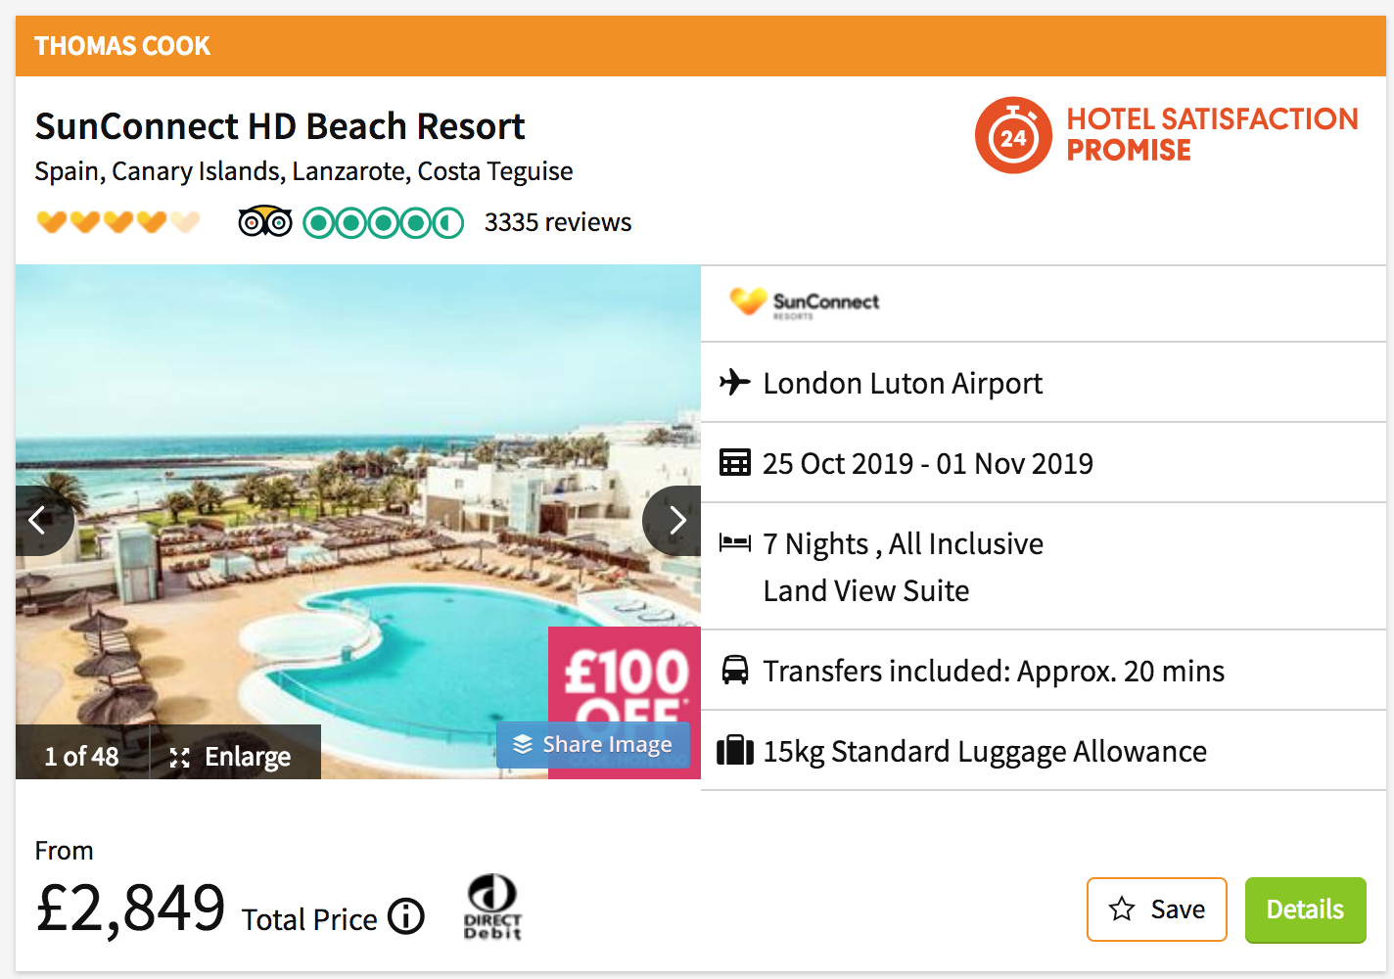The width and height of the screenshot is (1394, 979).
Task: Save this holiday with the star button
Action: click(x=1156, y=909)
